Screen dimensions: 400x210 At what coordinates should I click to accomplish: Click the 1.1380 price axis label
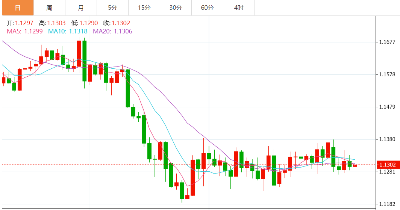click(x=387, y=139)
